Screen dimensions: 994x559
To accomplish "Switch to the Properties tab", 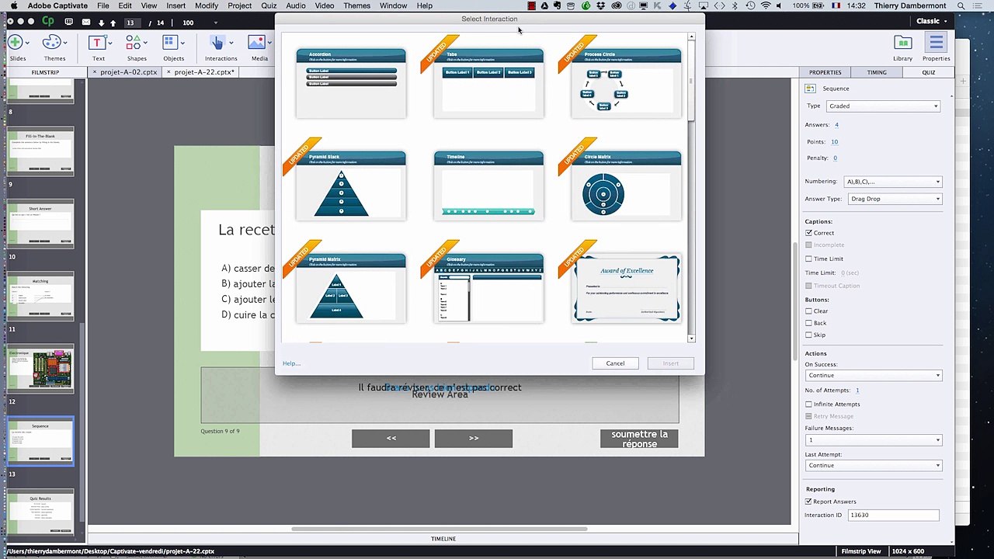I will pyautogui.click(x=825, y=72).
